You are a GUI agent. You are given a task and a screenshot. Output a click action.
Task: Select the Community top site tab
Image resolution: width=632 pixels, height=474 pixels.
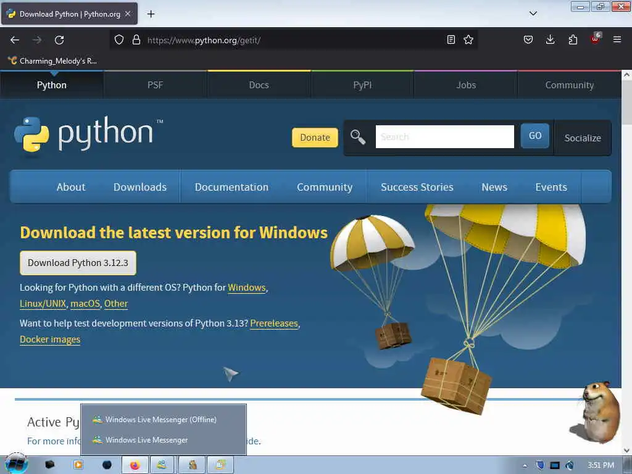pos(570,85)
